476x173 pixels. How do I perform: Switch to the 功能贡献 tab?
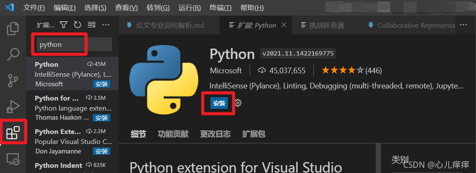pos(173,134)
